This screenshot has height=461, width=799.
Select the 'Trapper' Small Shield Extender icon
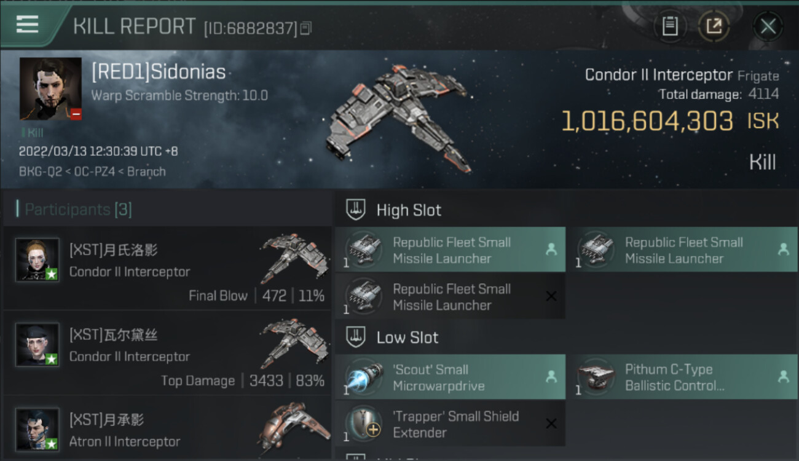click(x=363, y=424)
